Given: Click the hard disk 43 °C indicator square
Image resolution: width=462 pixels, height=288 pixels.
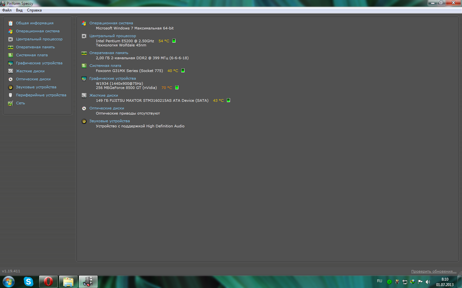Looking at the screenshot, I should point(228,100).
